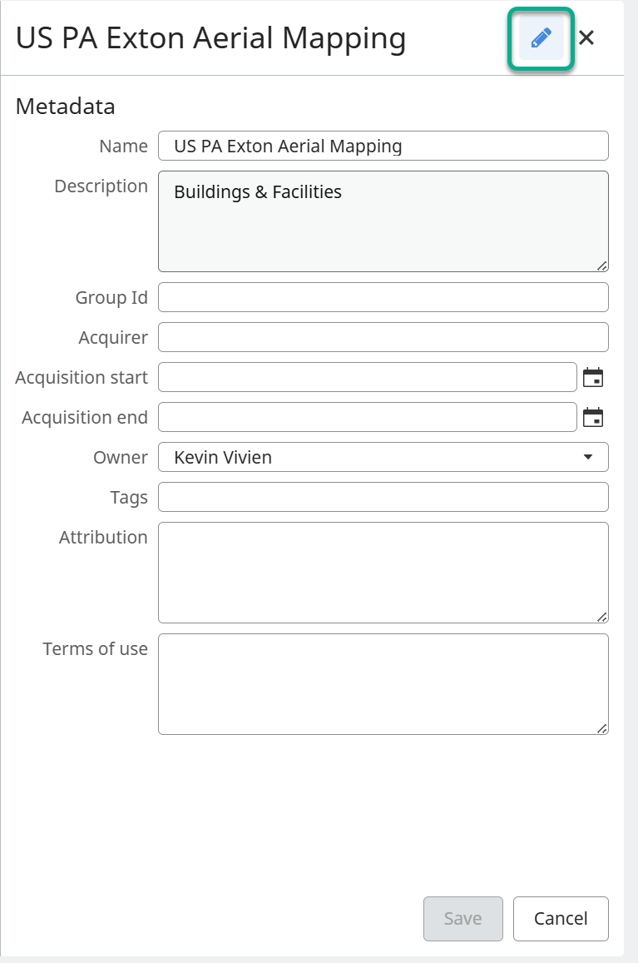Click inside the Attribution text area
Screen dimensions: 638x963
coord(383,572)
